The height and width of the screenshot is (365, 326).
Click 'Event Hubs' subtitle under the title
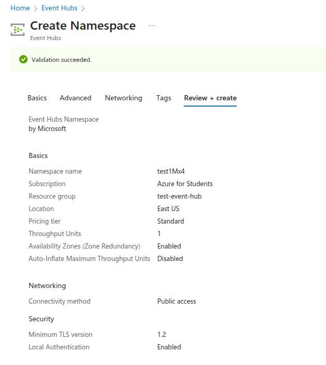coord(46,38)
